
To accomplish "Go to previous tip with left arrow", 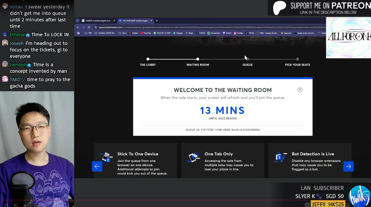I will point(97,166).
